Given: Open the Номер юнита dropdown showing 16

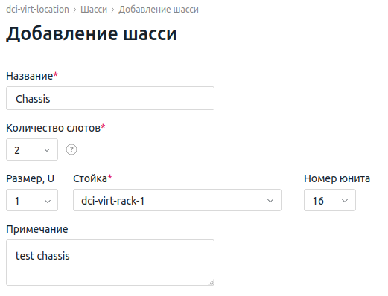Looking at the screenshot, I should [x=330, y=200].
